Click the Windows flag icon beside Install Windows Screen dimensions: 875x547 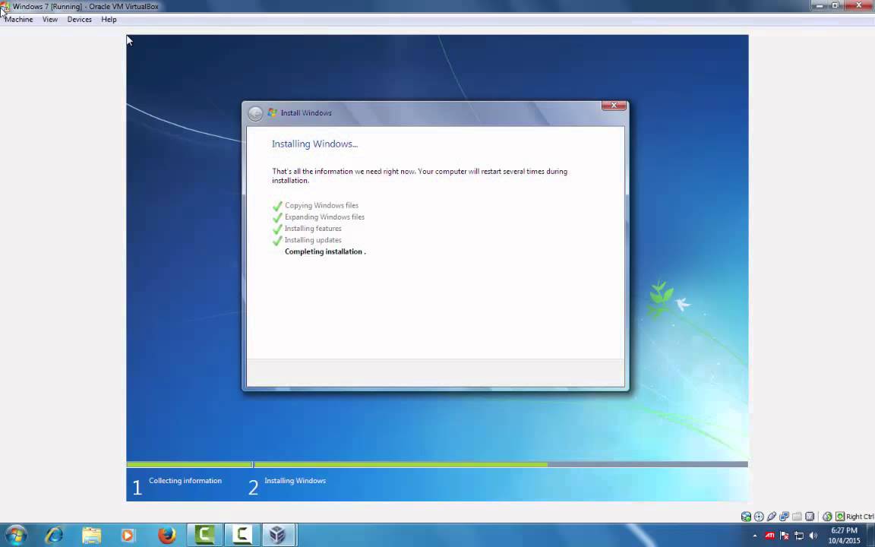coord(273,112)
